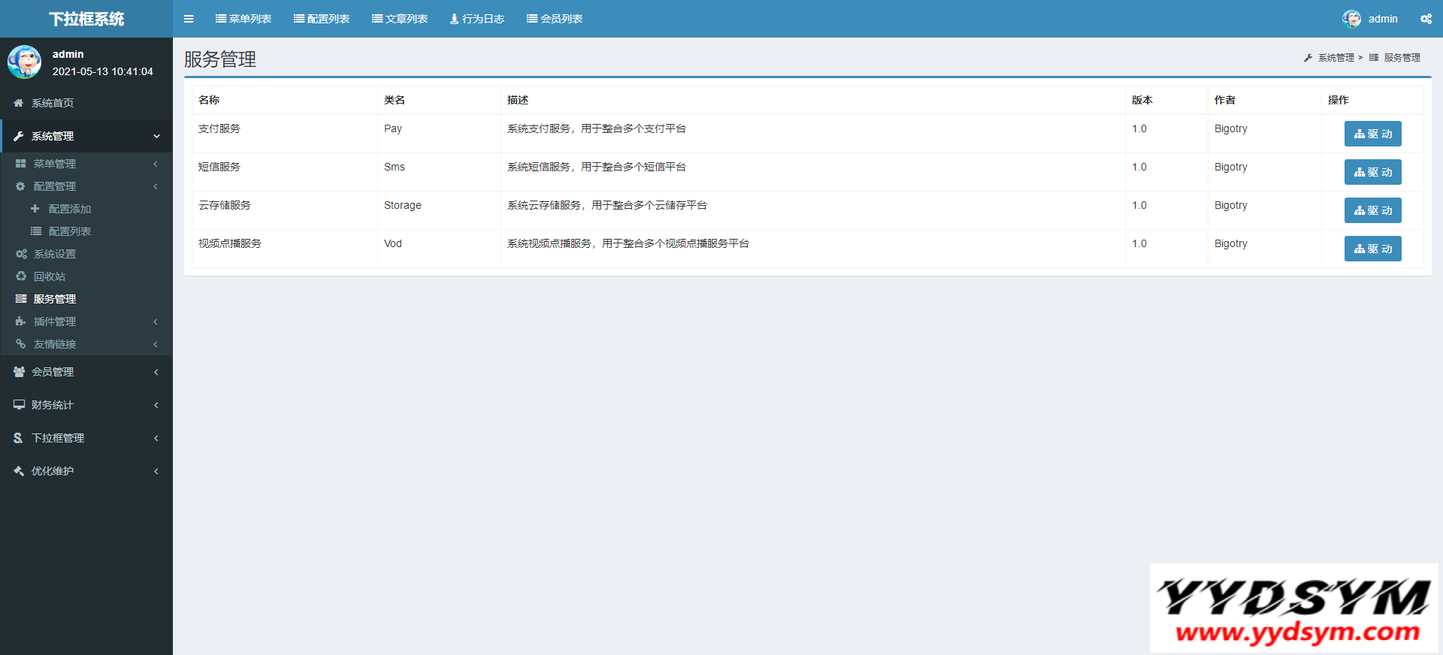The height and width of the screenshot is (655, 1443).
Task: Click the 系统管理 breadcrumb link
Action: click(1336, 58)
